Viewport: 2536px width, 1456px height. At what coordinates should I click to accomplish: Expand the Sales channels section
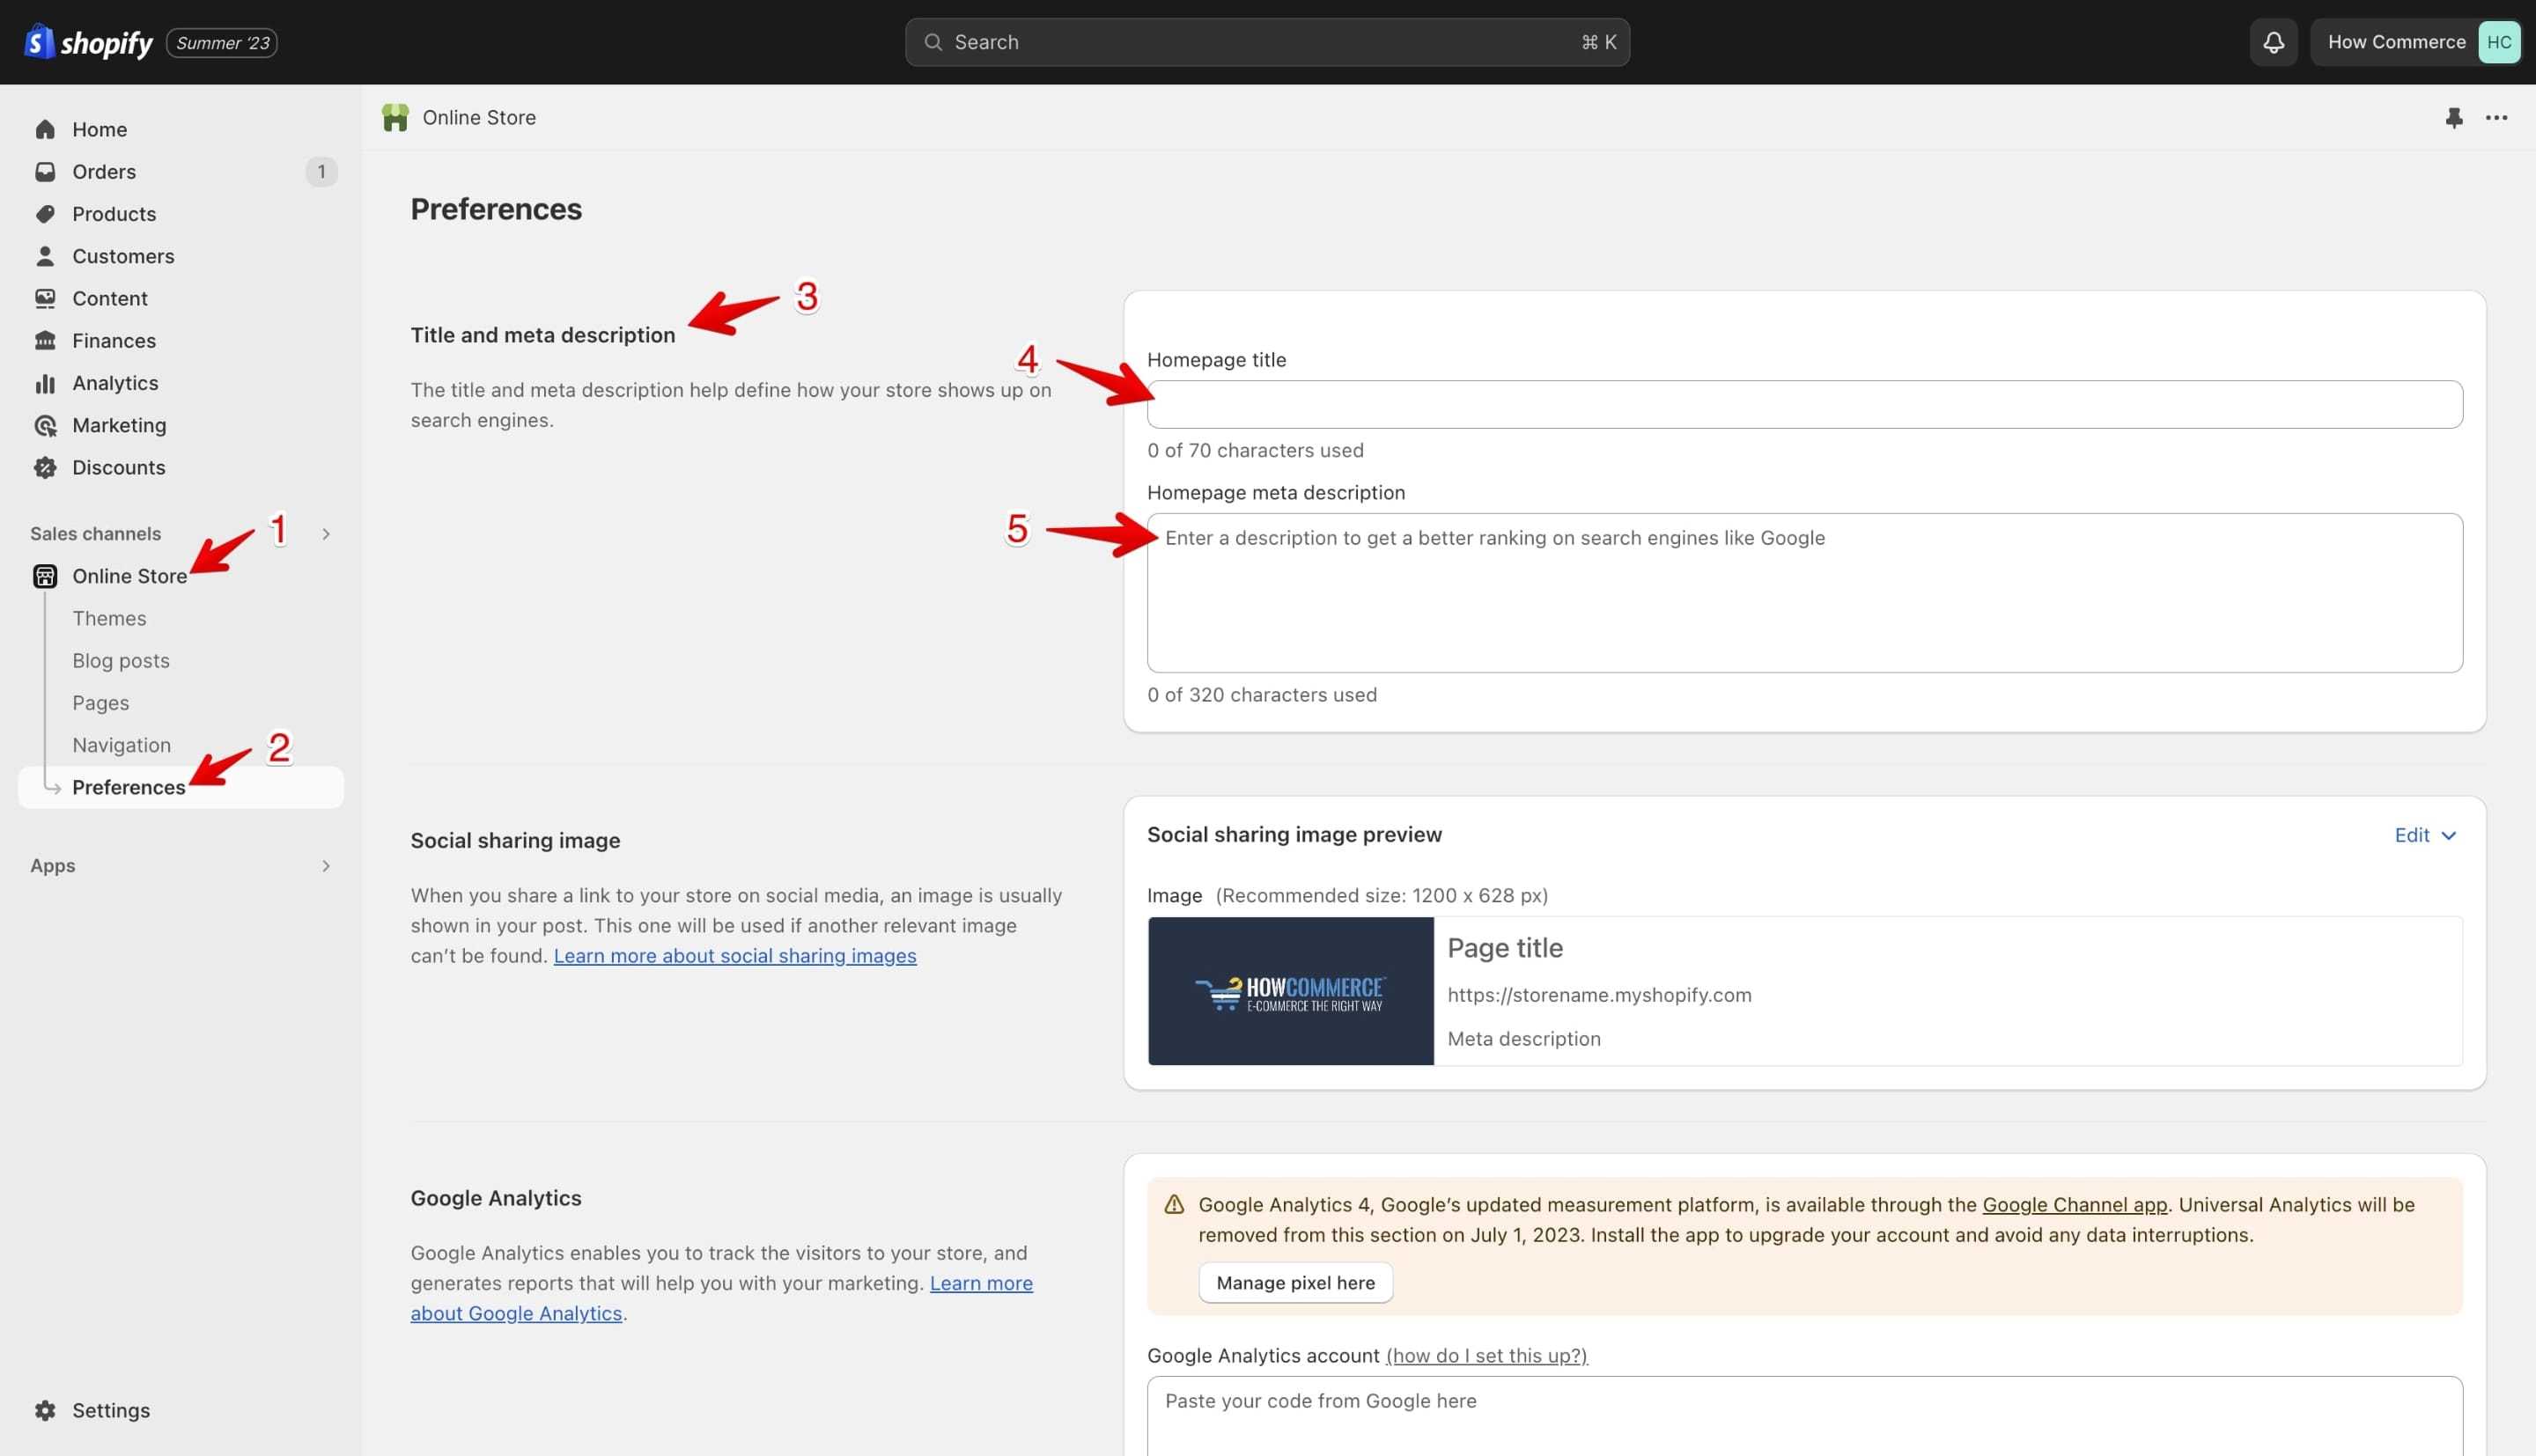326,533
